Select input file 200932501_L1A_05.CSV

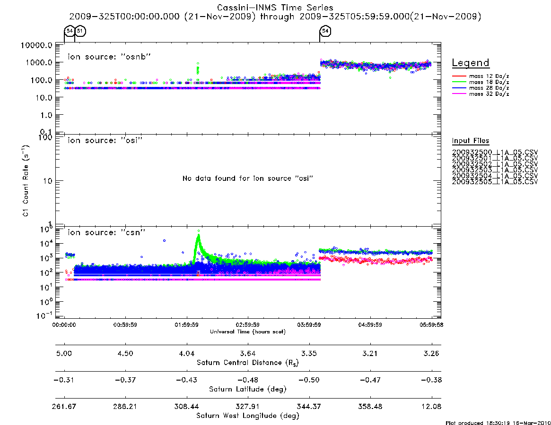click(x=495, y=158)
